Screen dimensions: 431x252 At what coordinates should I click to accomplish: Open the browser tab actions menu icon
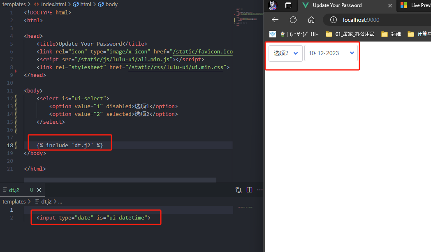(288, 5)
